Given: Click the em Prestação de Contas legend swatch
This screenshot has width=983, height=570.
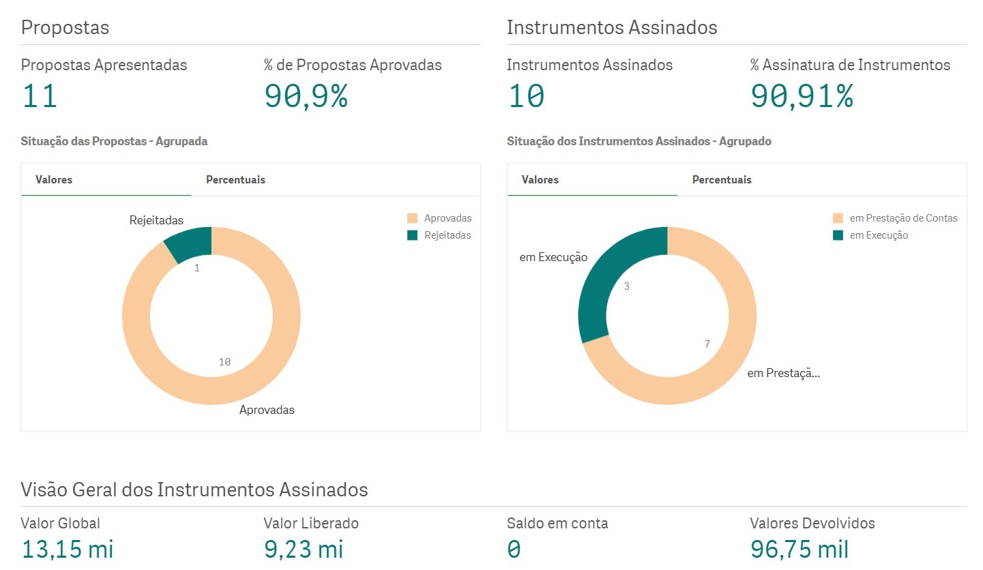Looking at the screenshot, I should pyautogui.click(x=838, y=219).
